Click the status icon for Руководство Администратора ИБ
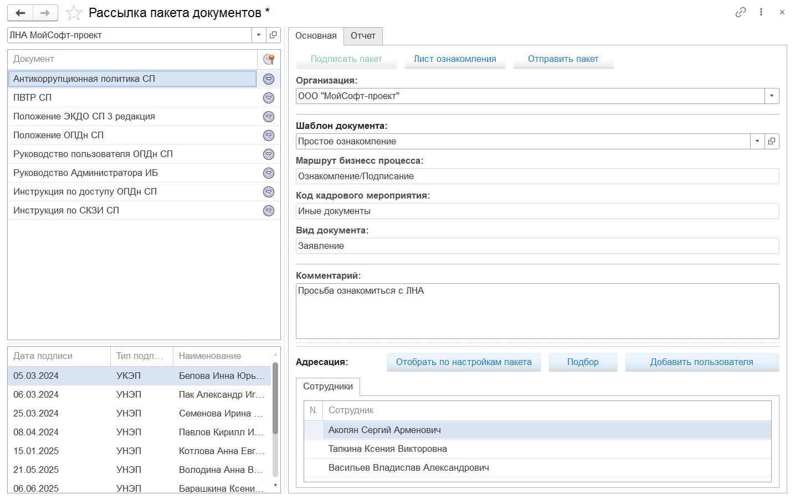 (x=269, y=173)
